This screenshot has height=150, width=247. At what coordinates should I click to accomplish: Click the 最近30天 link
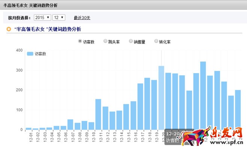coord(82,18)
